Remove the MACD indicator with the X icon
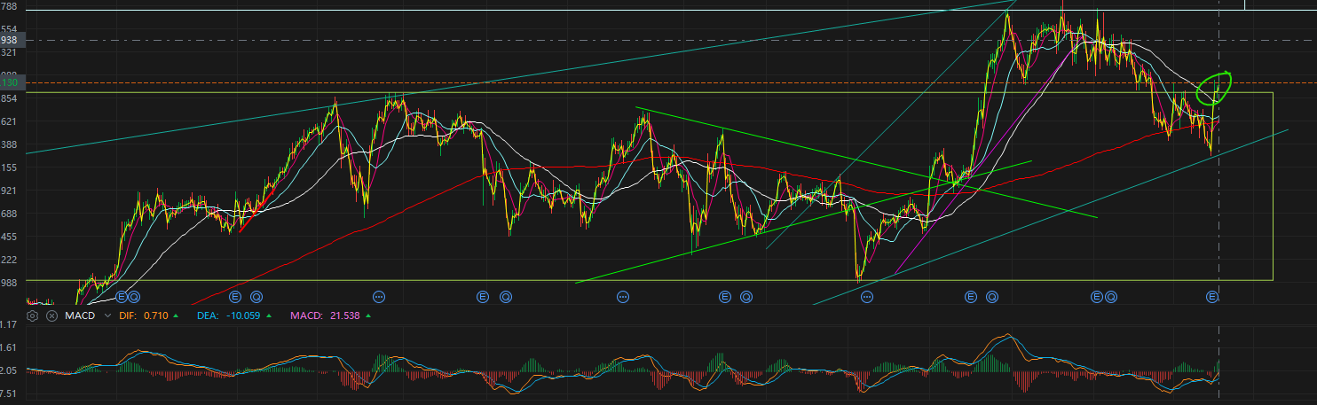 click(51, 315)
